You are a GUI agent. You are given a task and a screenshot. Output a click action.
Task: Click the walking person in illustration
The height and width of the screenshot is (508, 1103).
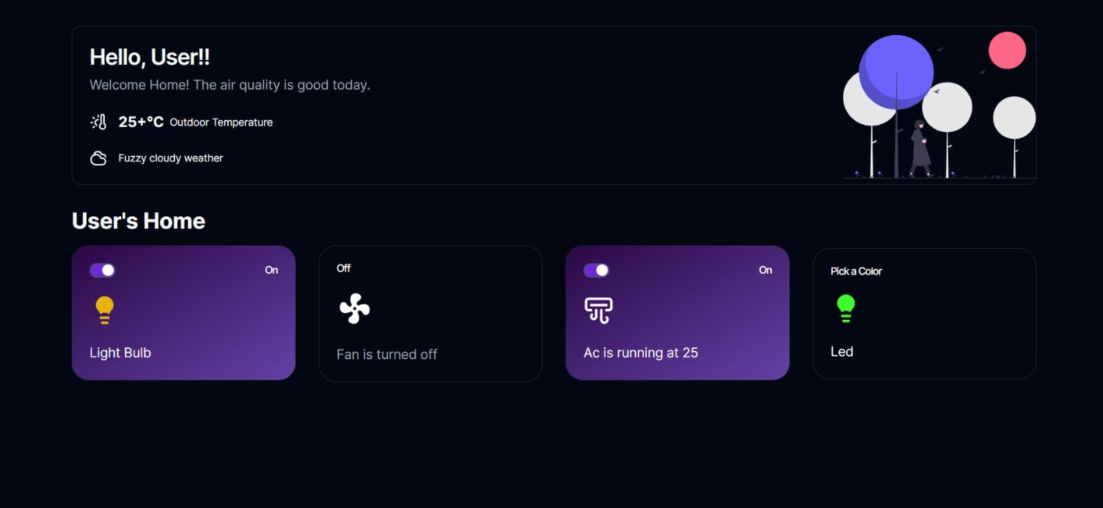tap(920, 148)
